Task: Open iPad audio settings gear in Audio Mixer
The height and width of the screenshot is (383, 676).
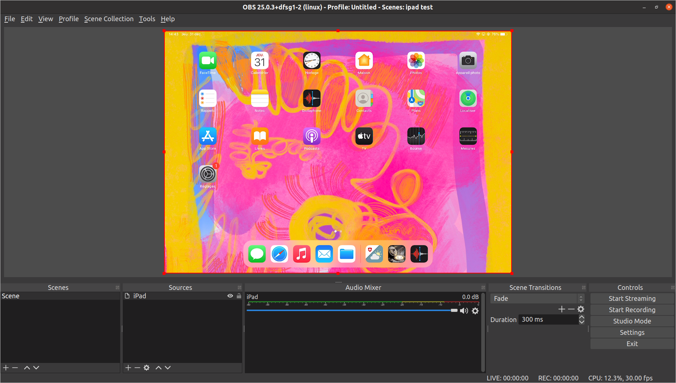Action: [x=475, y=311]
